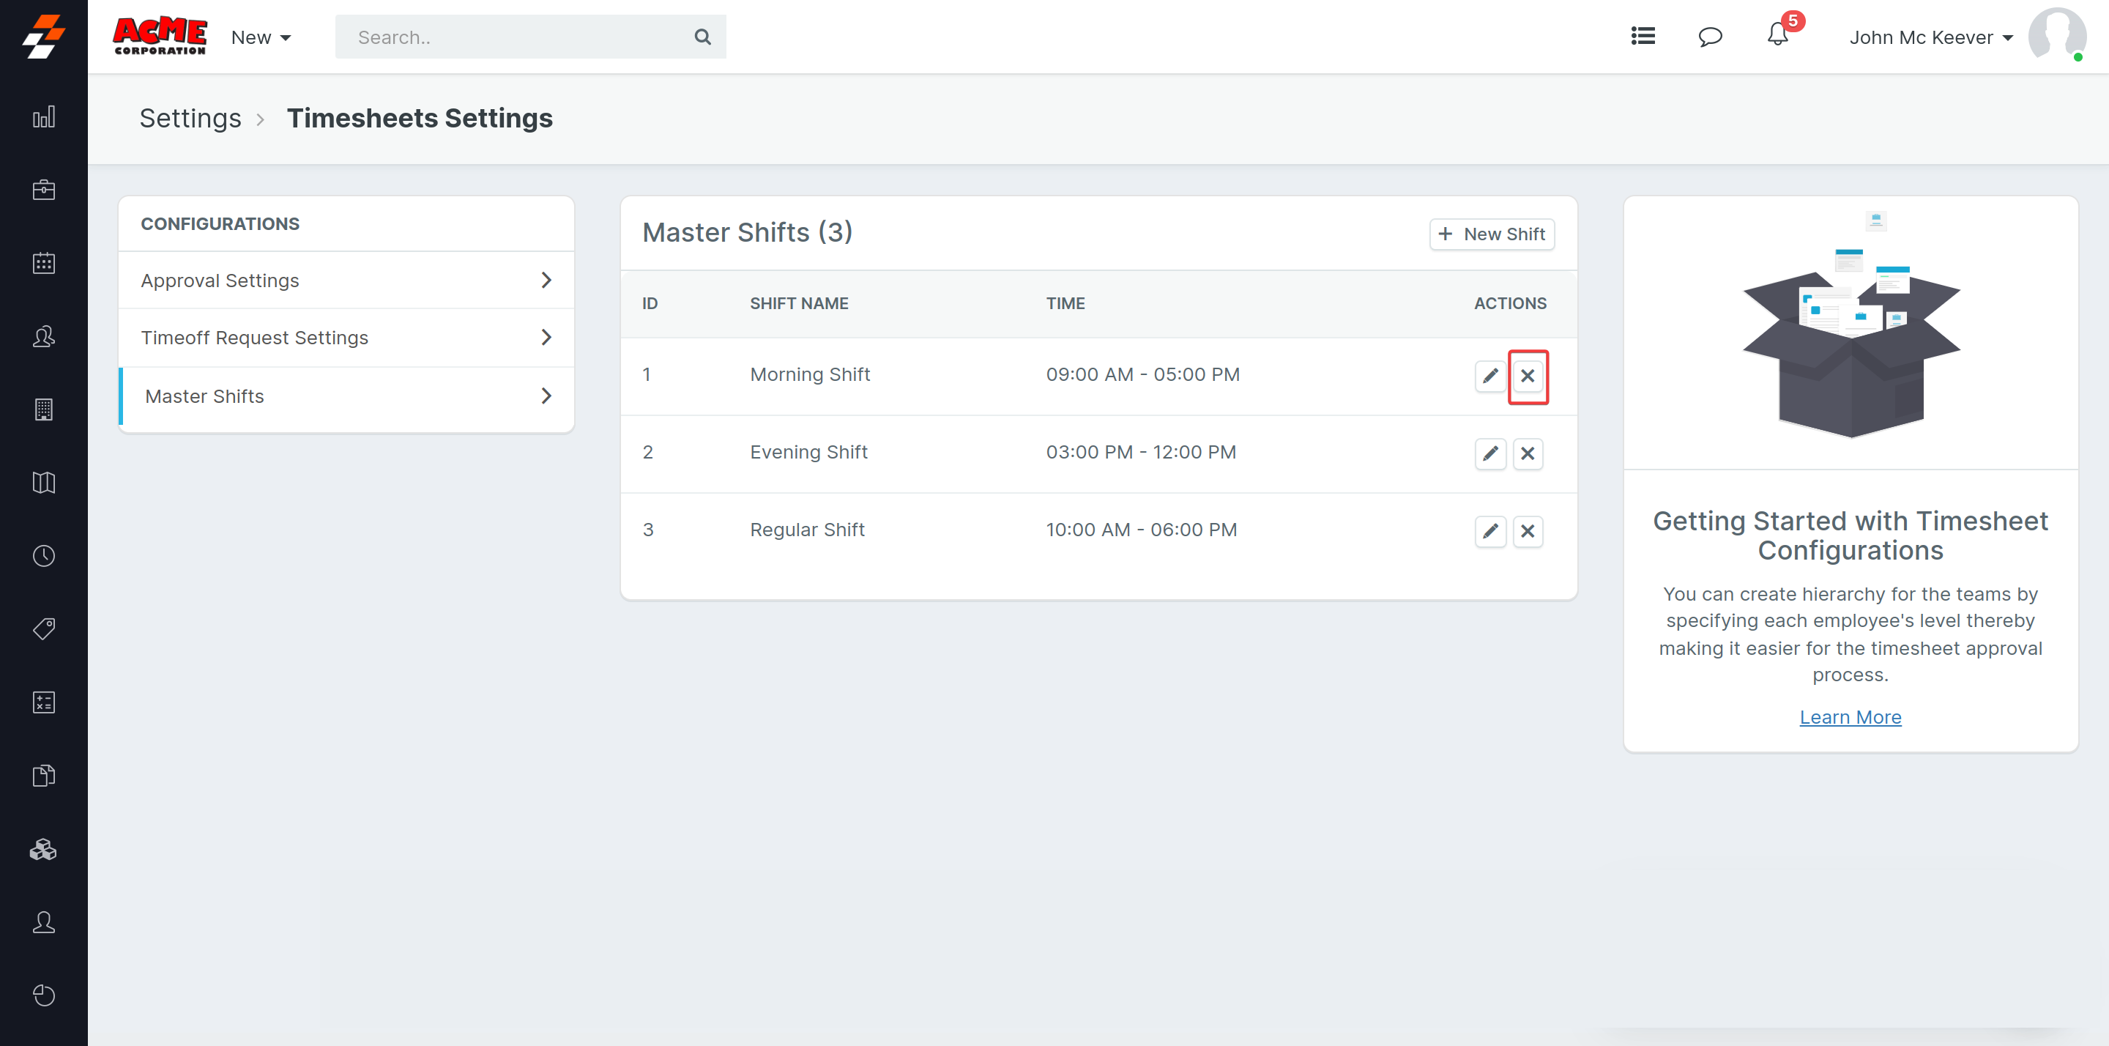Delete the Evening Shift entry
This screenshot has height=1046, width=2109.
tap(1527, 454)
